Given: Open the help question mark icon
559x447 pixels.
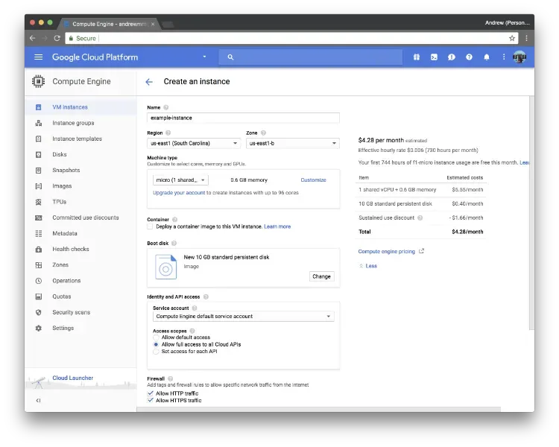Looking at the screenshot, I should click(469, 57).
